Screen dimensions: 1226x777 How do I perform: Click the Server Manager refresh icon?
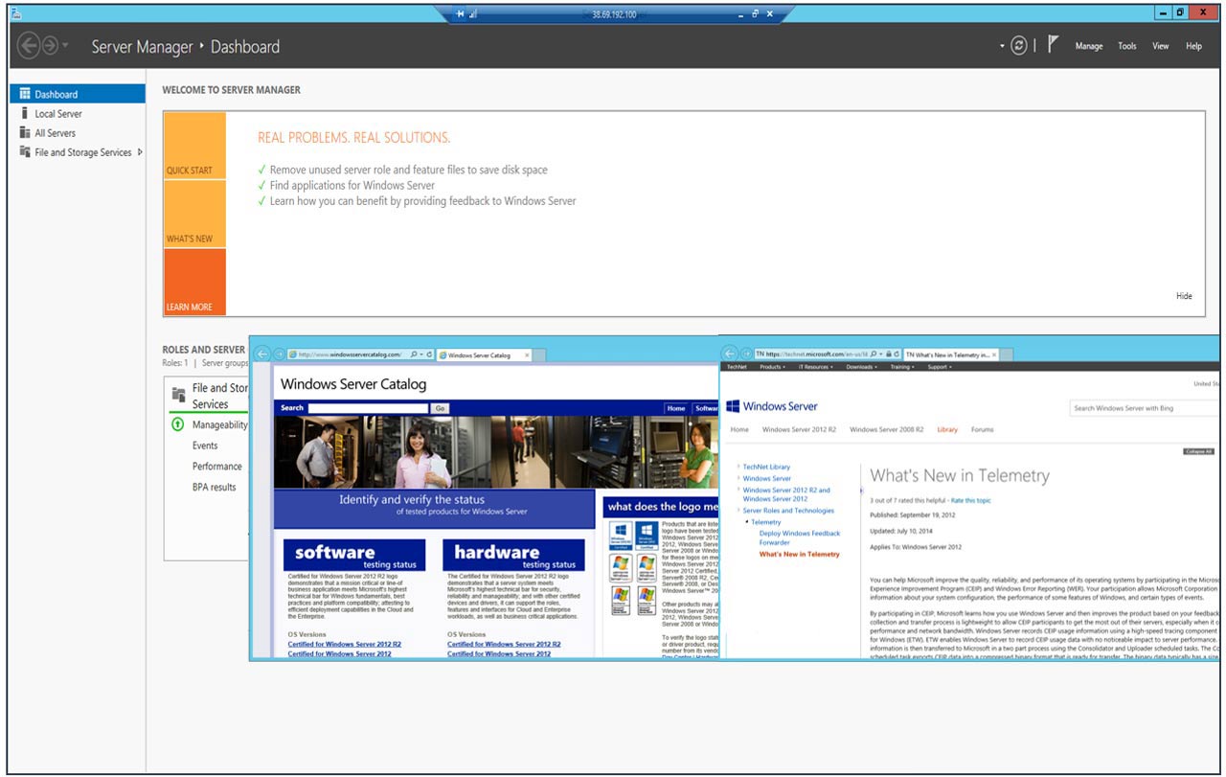pyautogui.click(x=1019, y=46)
